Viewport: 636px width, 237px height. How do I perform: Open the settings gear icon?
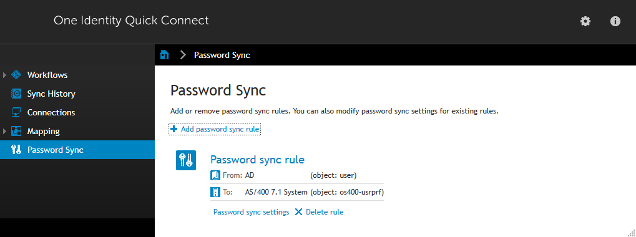[585, 21]
